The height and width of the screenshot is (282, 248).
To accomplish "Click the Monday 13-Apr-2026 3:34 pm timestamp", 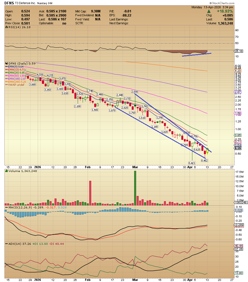I will pos(212,7).
